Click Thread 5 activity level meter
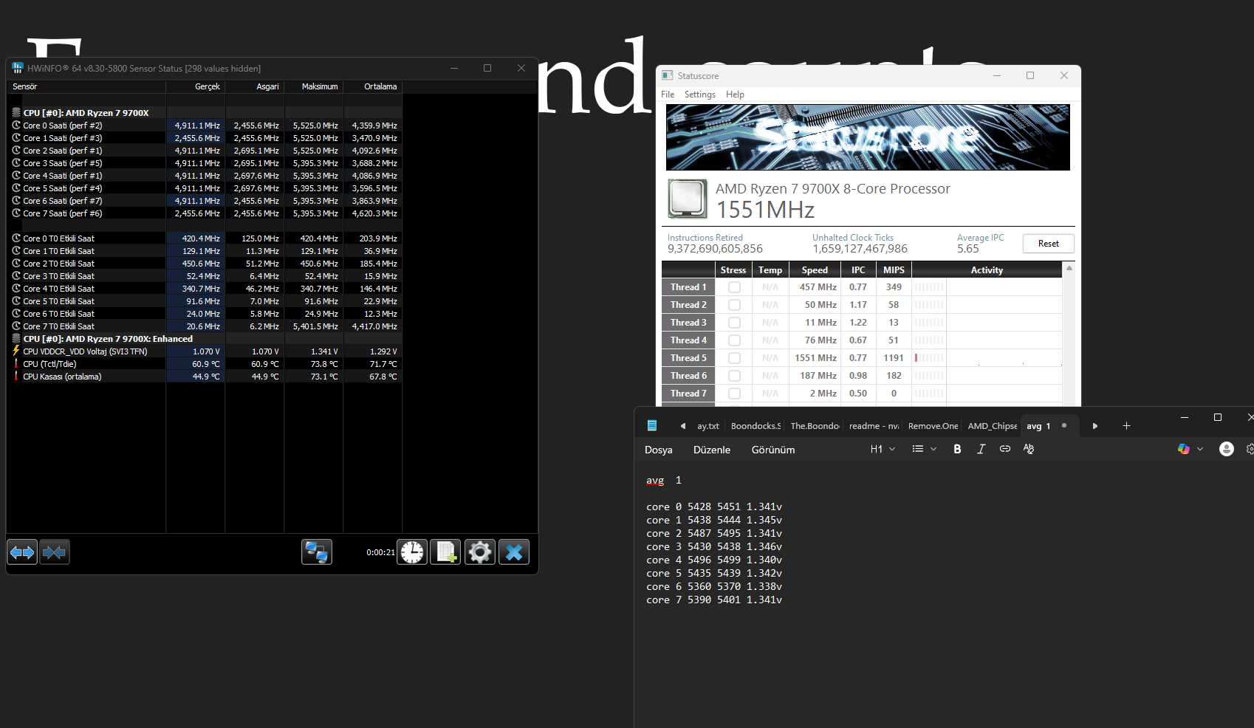The image size is (1254, 728). 929,358
